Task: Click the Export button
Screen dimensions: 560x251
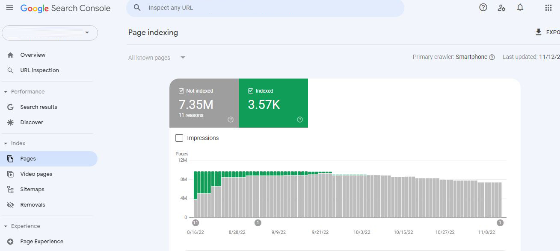Action: (x=548, y=32)
